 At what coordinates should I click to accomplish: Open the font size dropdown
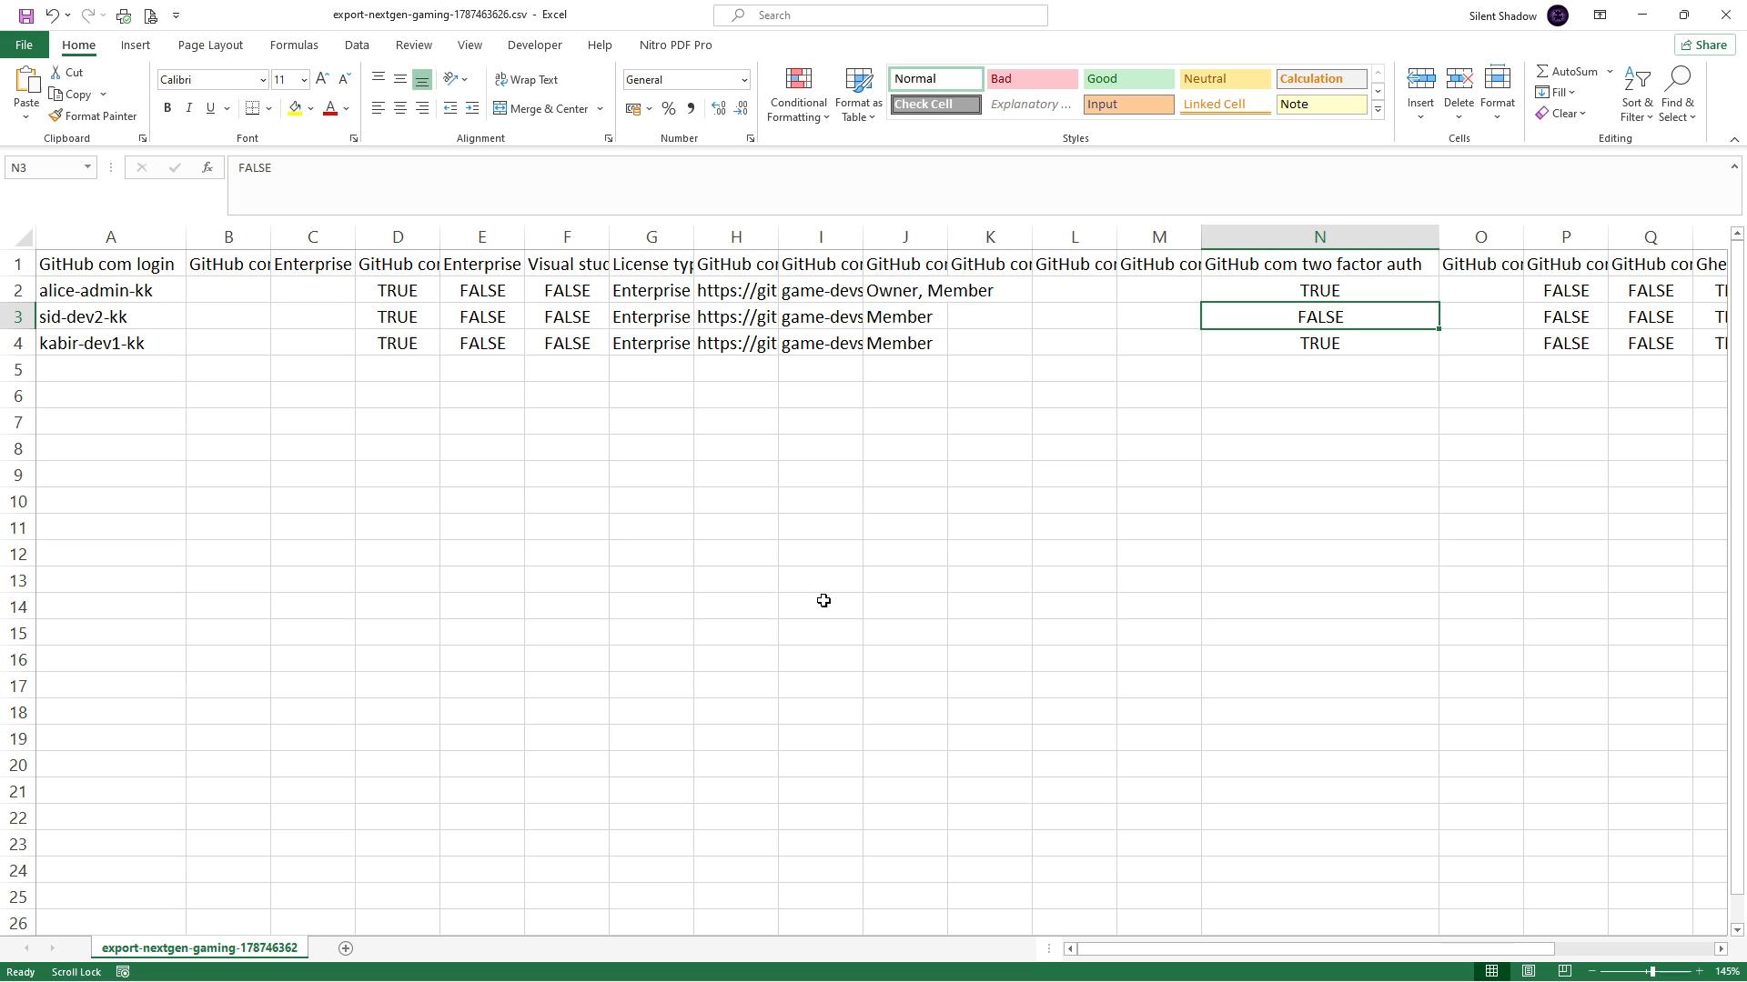tap(304, 80)
